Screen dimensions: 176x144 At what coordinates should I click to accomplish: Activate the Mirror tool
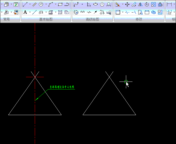point(140,4)
